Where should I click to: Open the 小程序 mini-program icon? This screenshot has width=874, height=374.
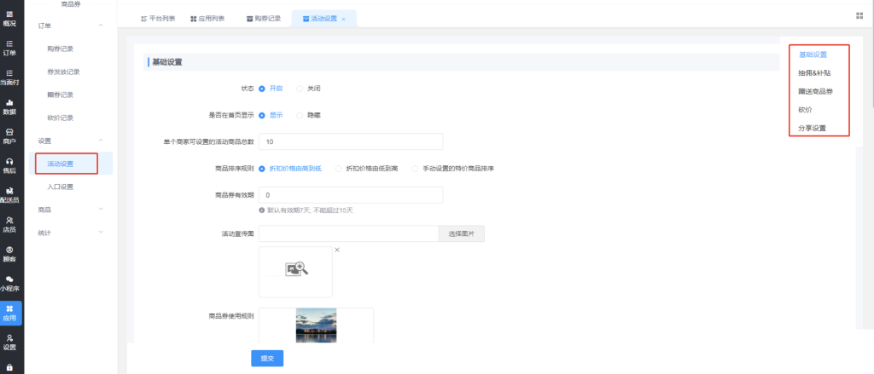(10, 282)
